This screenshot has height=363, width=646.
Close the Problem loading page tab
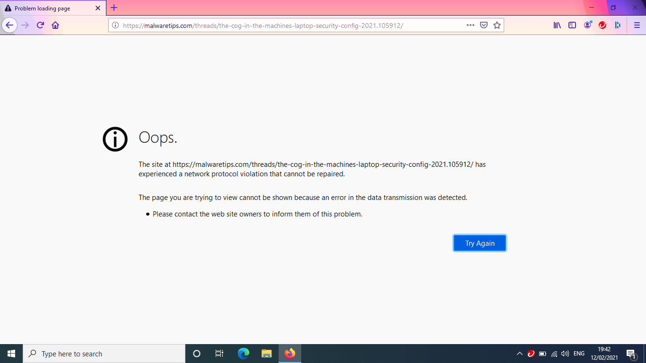click(98, 8)
